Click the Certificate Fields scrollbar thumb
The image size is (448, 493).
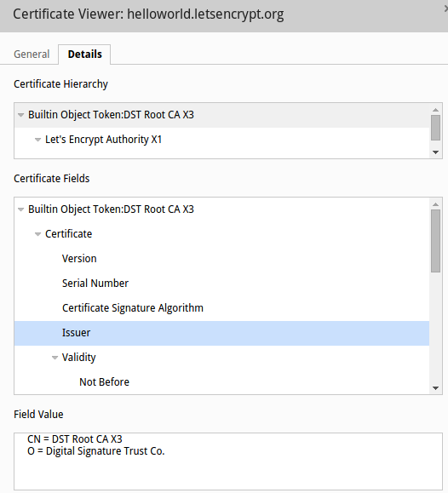point(436,241)
